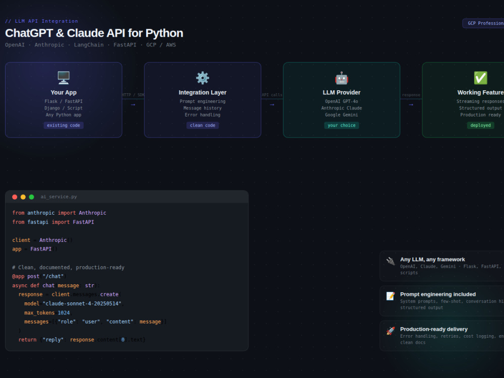This screenshot has width=504, height=378.
Task: Click the LLM Provider card title
Action: click(x=341, y=93)
